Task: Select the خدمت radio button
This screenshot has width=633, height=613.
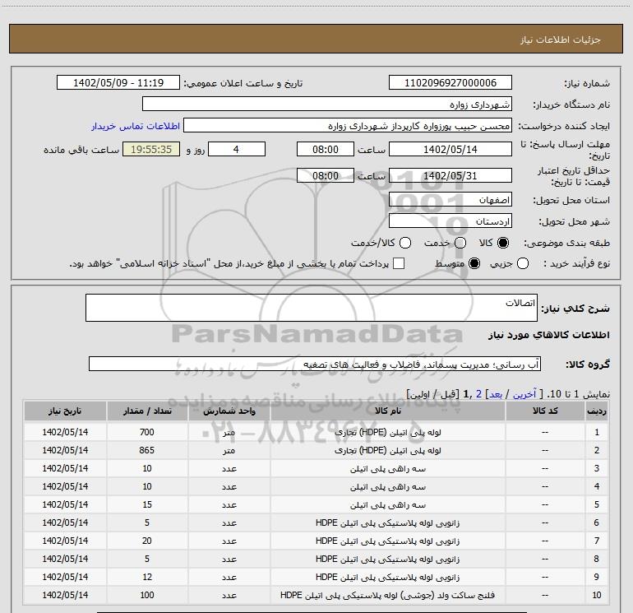Action: tap(460, 243)
